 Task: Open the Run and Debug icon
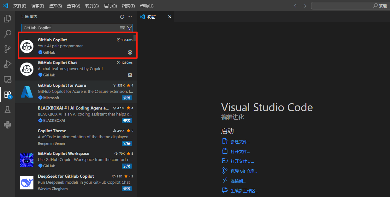click(7, 64)
